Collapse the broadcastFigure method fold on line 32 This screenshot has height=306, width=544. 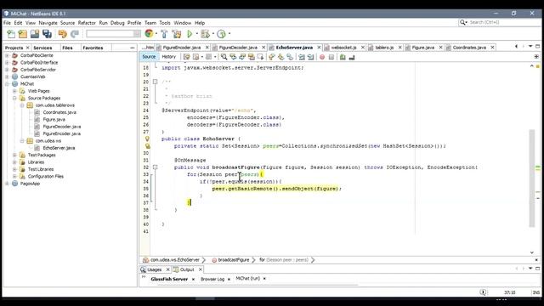tap(155, 167)
